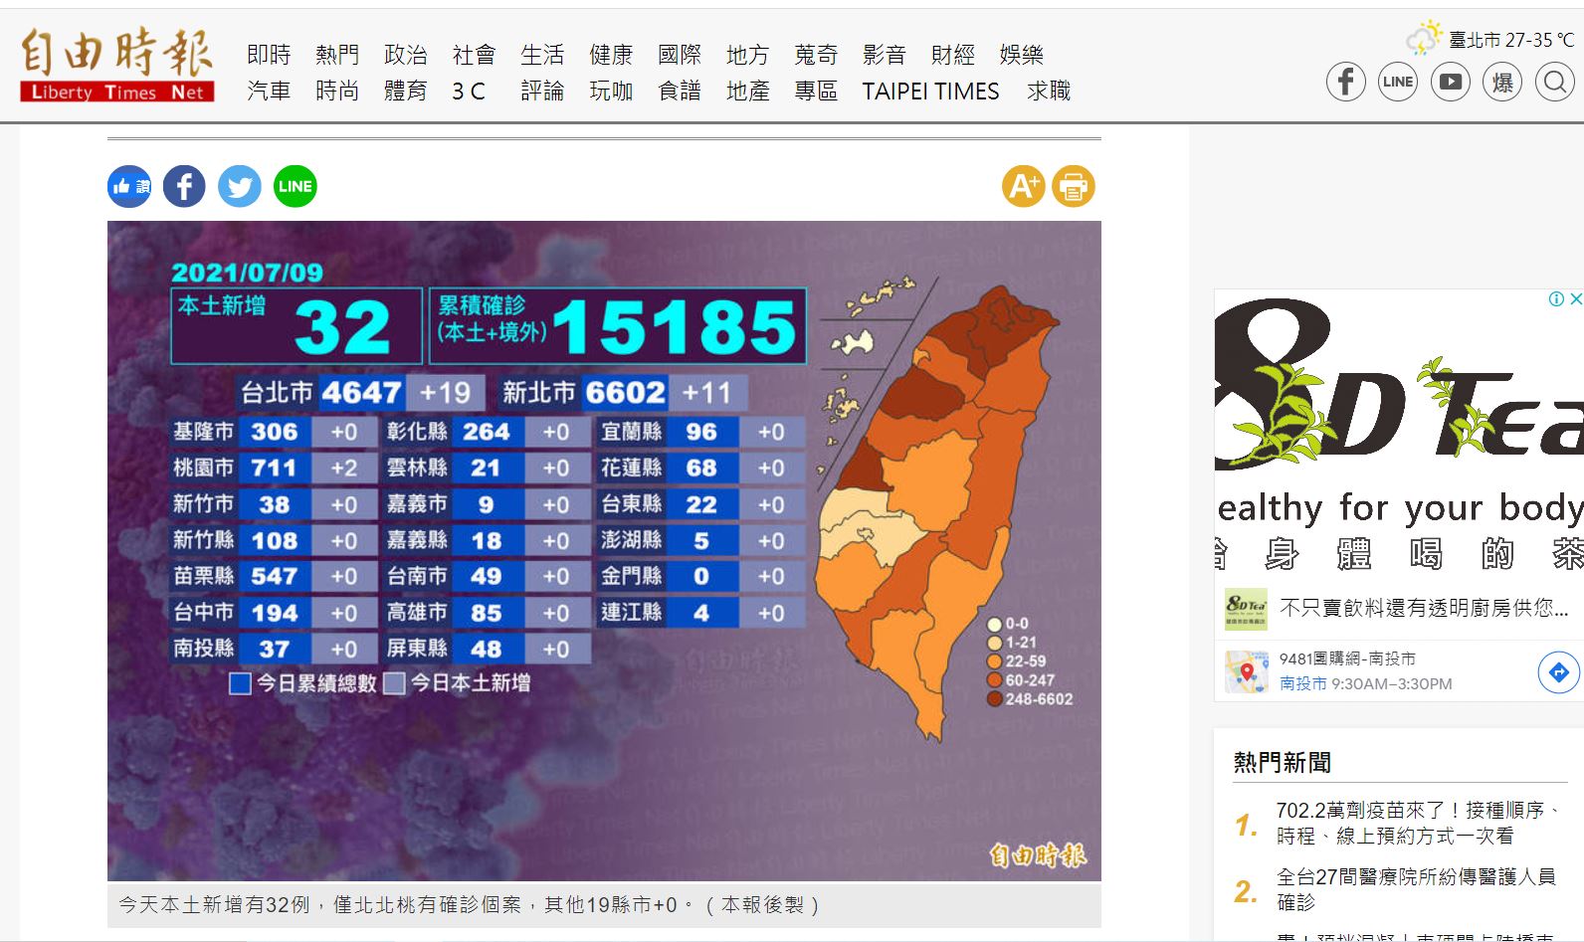This screenshot has width=1584, height=942.
Task: Go to 娛樂 section
Action: click(x=1022, y=55)
